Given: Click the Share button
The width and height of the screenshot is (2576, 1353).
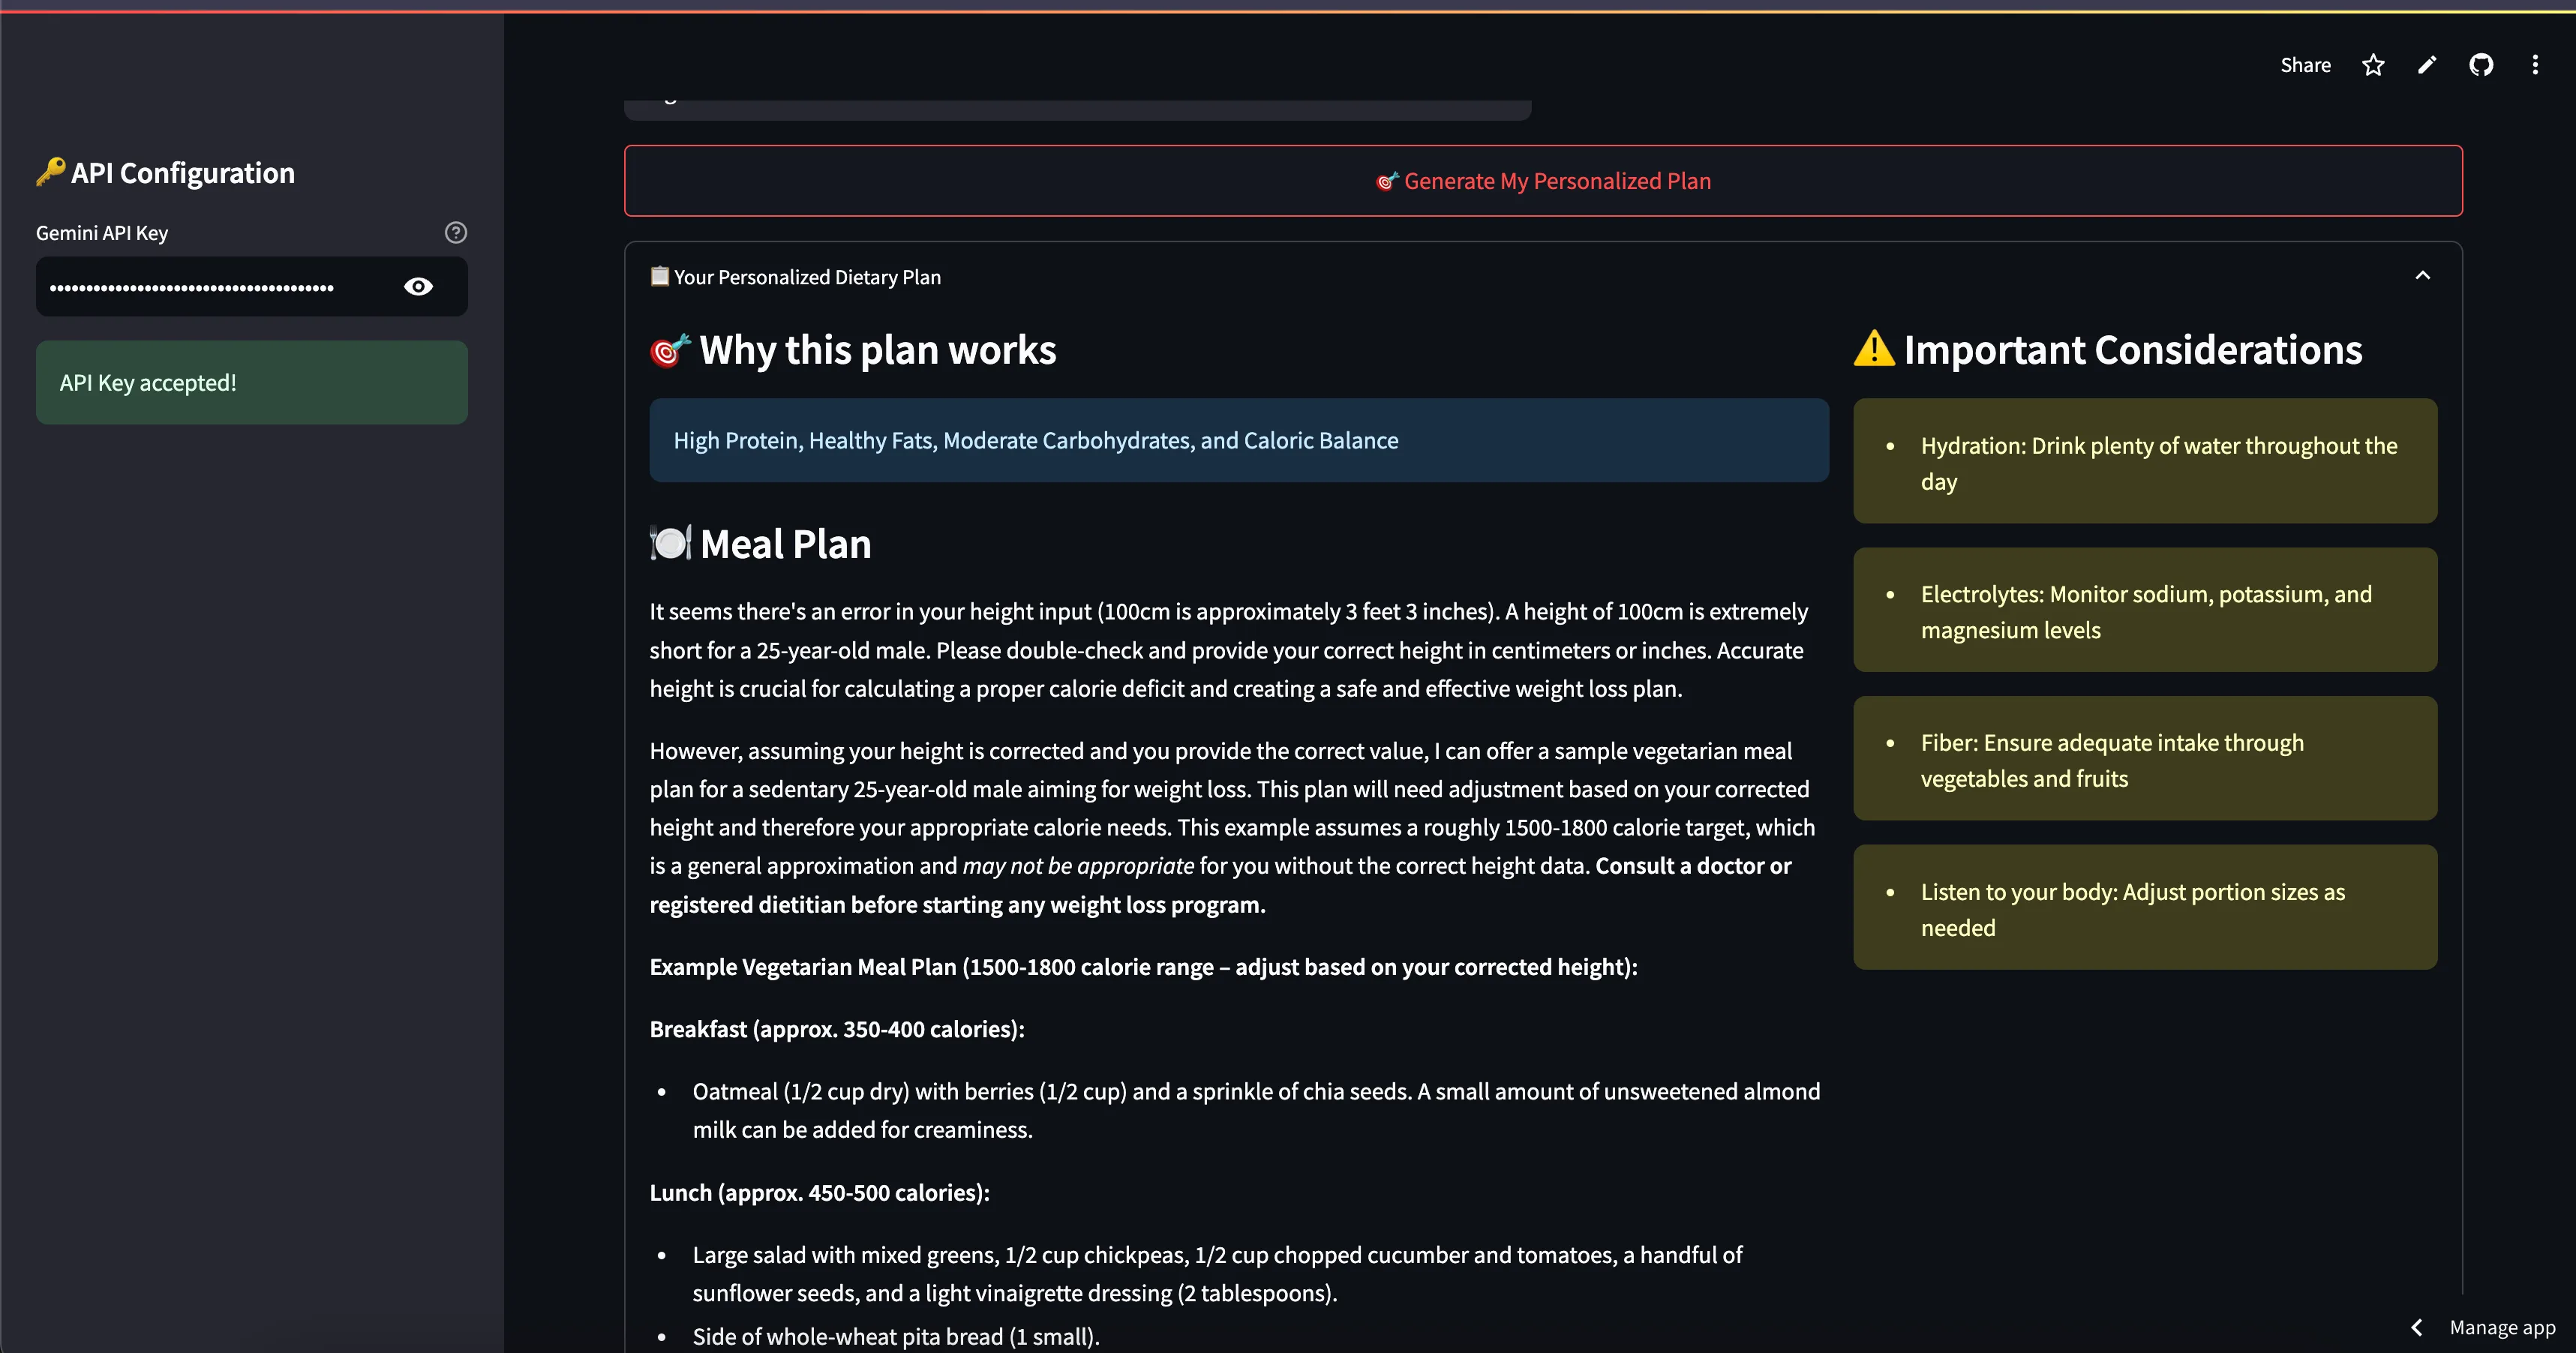Looking at the screenshot, I should (2305, 64).
